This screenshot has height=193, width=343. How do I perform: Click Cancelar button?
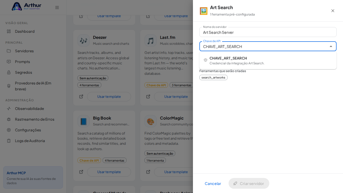[x=213, y=183]
